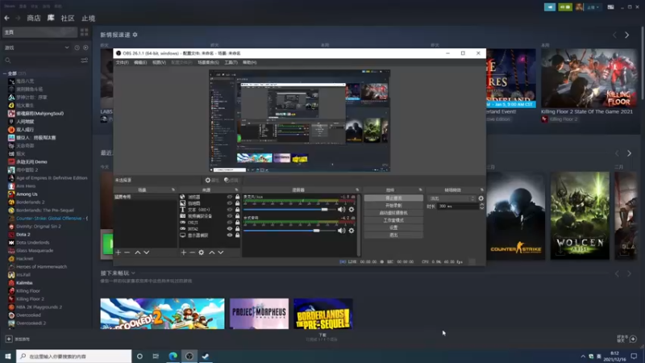Viewport: 645px width, 363px height.
Task: Remove the scene with the OBS minus icon
Action: click(127, 252)
